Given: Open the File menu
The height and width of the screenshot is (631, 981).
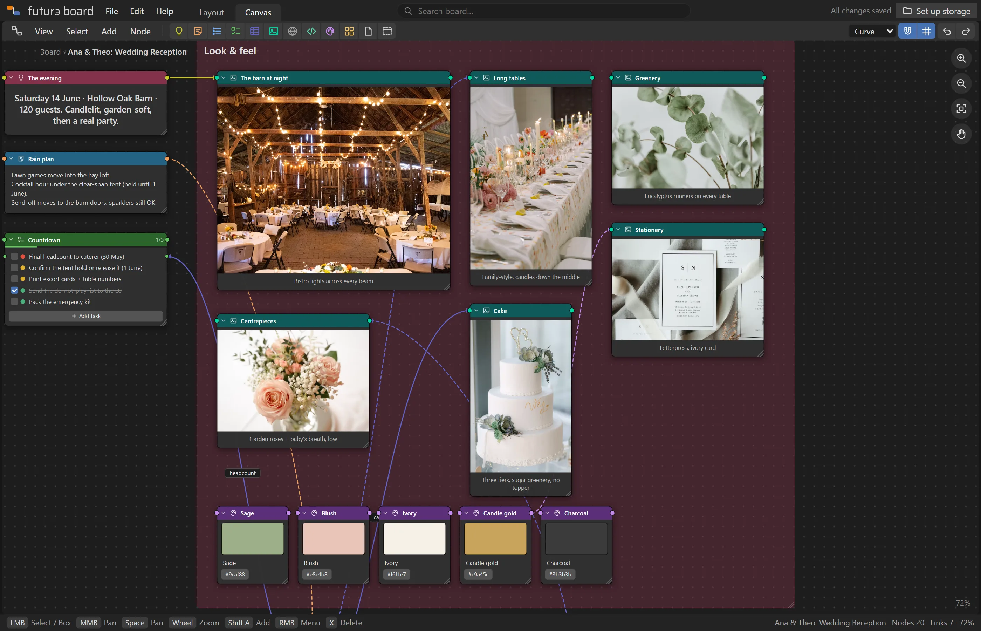Looking at the screenshot, I should click(x=112, y=11).
